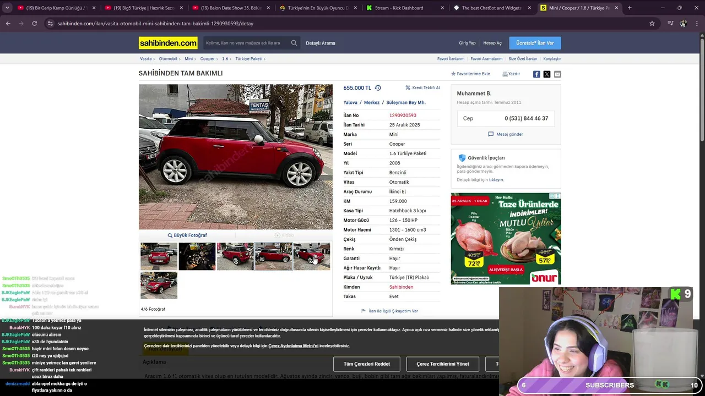
Task: Click the 655.000 TL price
Action: coord(357,88)
